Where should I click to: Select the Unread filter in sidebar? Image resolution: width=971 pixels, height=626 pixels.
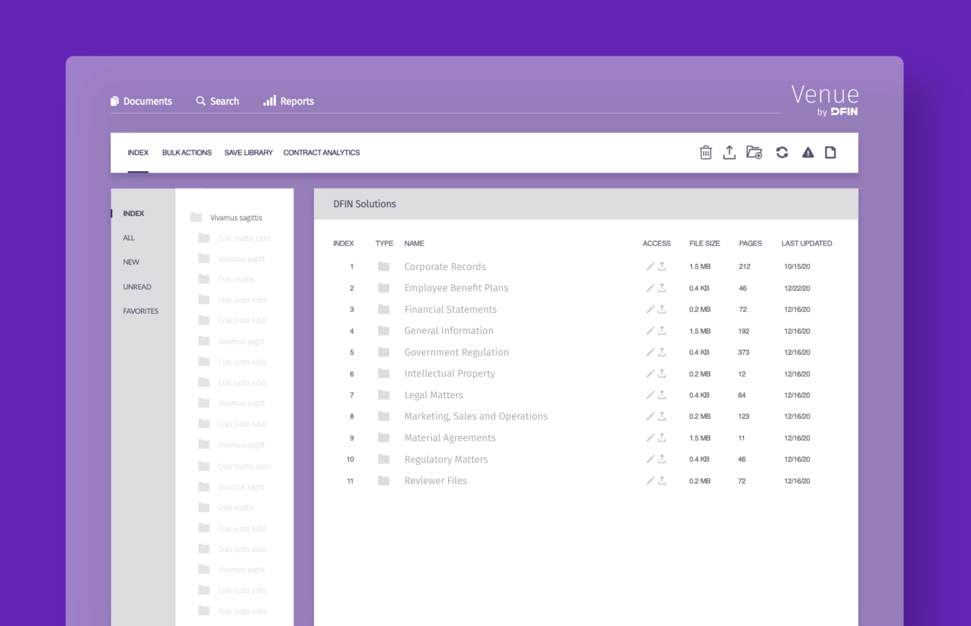[x=137, y=287]
